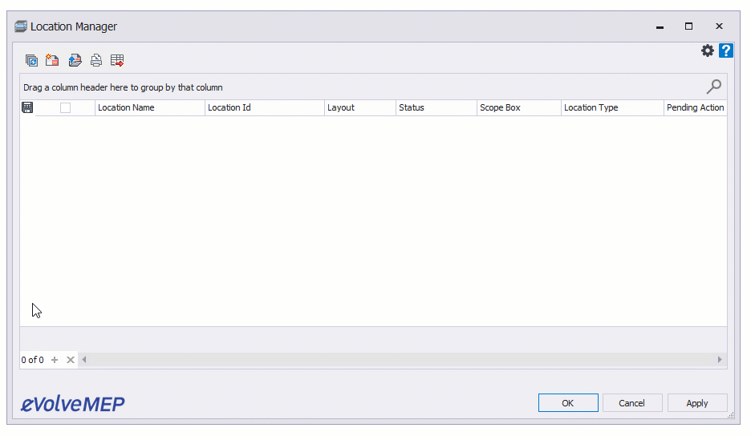Minimize the Location Manager window

pyautogui.click(x=660, y=26)
